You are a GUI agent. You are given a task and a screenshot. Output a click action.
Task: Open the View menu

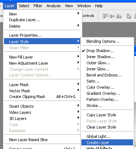[69, 6]
